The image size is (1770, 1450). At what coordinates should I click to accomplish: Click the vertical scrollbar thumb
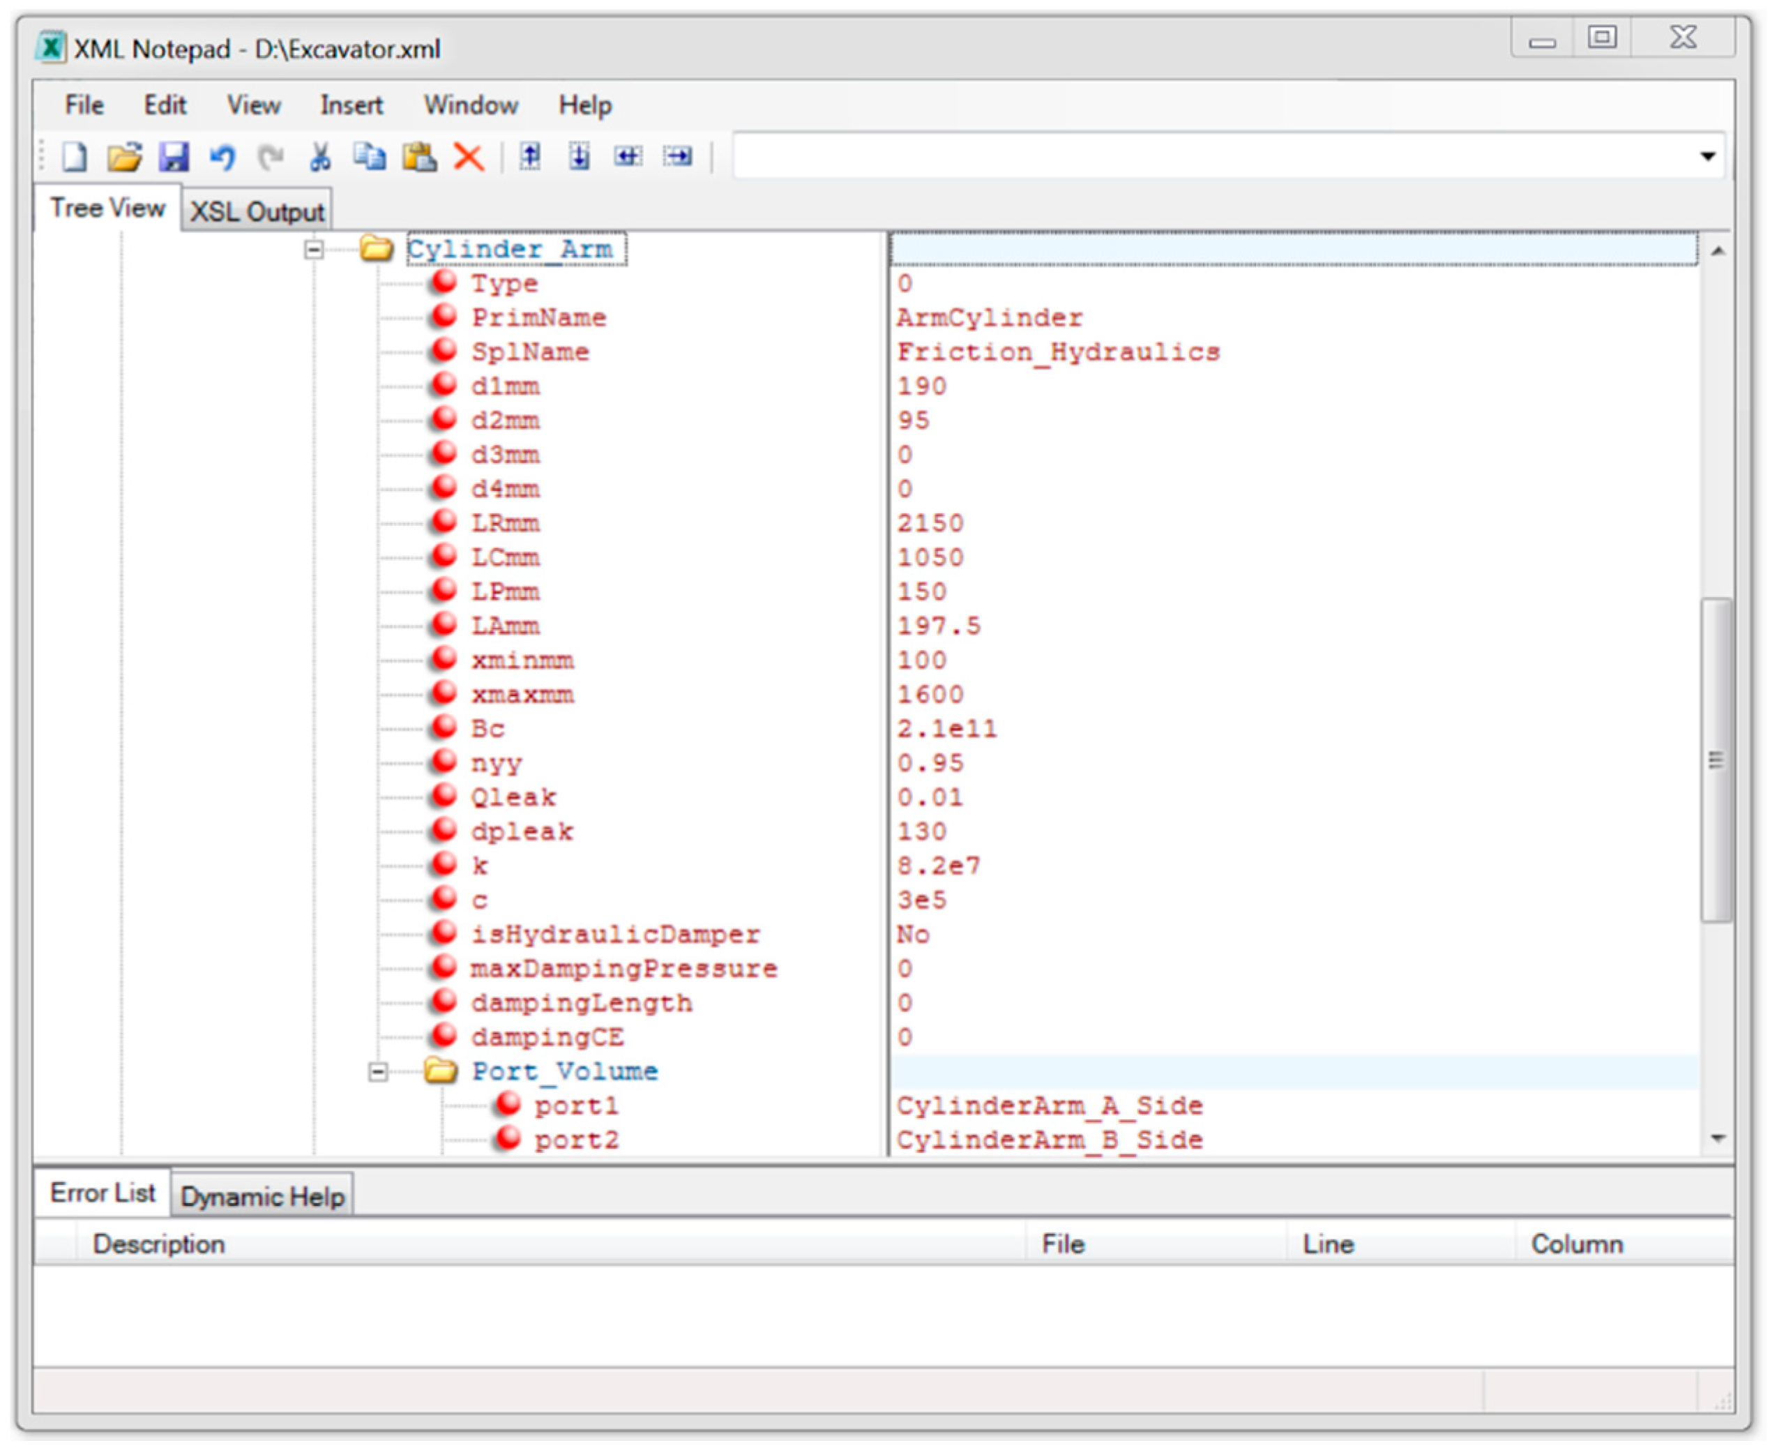(x=1716, y=760)
